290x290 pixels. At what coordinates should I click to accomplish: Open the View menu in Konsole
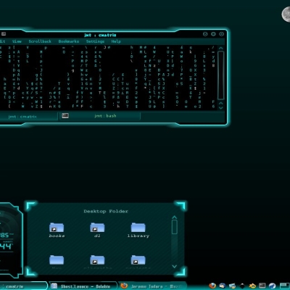click(x=17, y=41)
